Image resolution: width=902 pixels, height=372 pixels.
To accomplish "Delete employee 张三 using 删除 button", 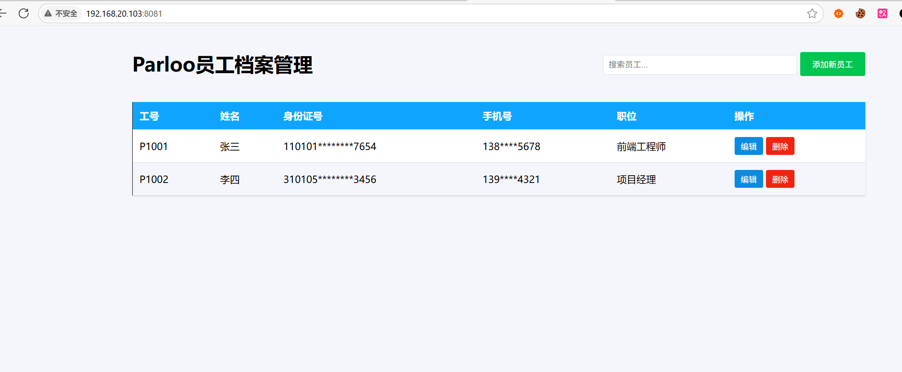I will point(780,146).
